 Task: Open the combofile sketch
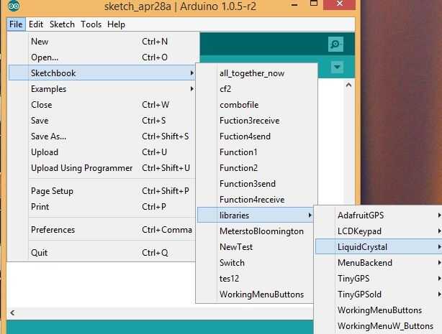(x=256, y=105)
